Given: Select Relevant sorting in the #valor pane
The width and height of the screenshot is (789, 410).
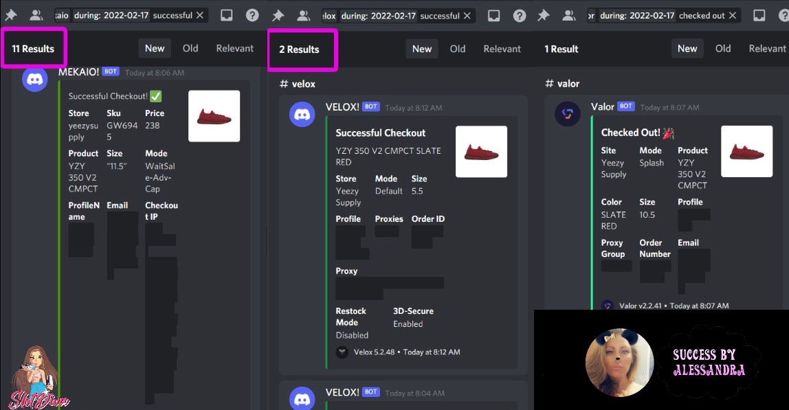Looking at the screenshot, I should tap(766, 48).
